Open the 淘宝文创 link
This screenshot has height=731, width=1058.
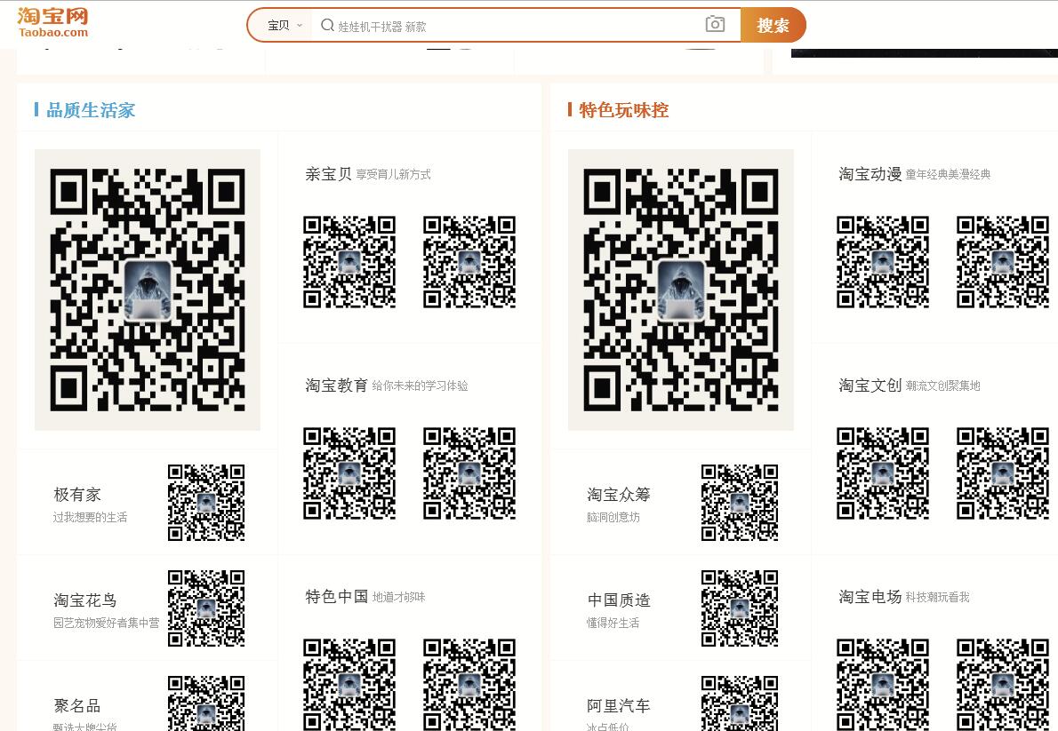(870, 385)
